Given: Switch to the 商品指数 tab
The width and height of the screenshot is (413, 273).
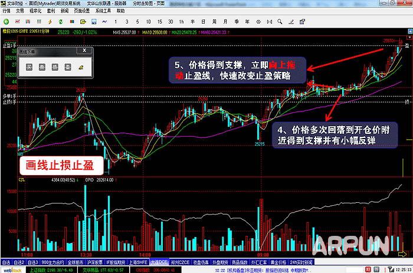Looking at the screenshot, I should pyautogui.click(x=240, y=262).
